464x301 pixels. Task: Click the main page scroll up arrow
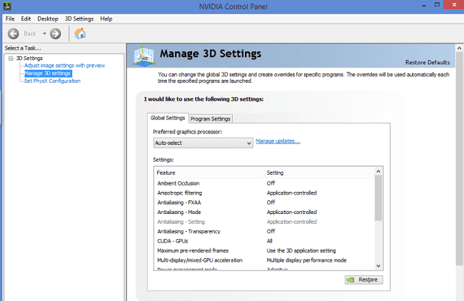click(x=459, y=48)
